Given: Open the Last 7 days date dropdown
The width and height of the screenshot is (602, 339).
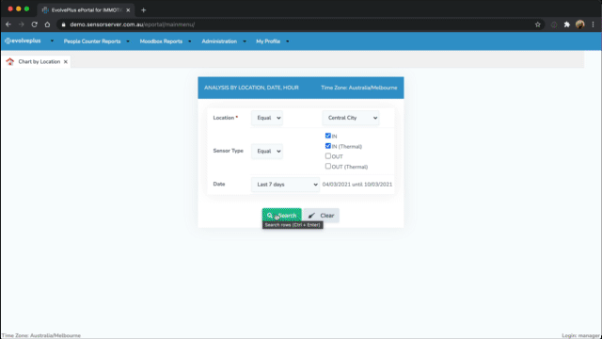Looking at the screenshot, I should pos(285,185).
